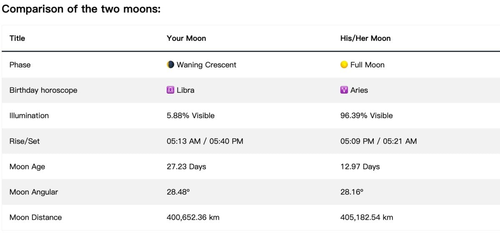This screenshot has height=238, width=500.
Task: Select the 28.48° moon angular value
Action: (178, 192)
